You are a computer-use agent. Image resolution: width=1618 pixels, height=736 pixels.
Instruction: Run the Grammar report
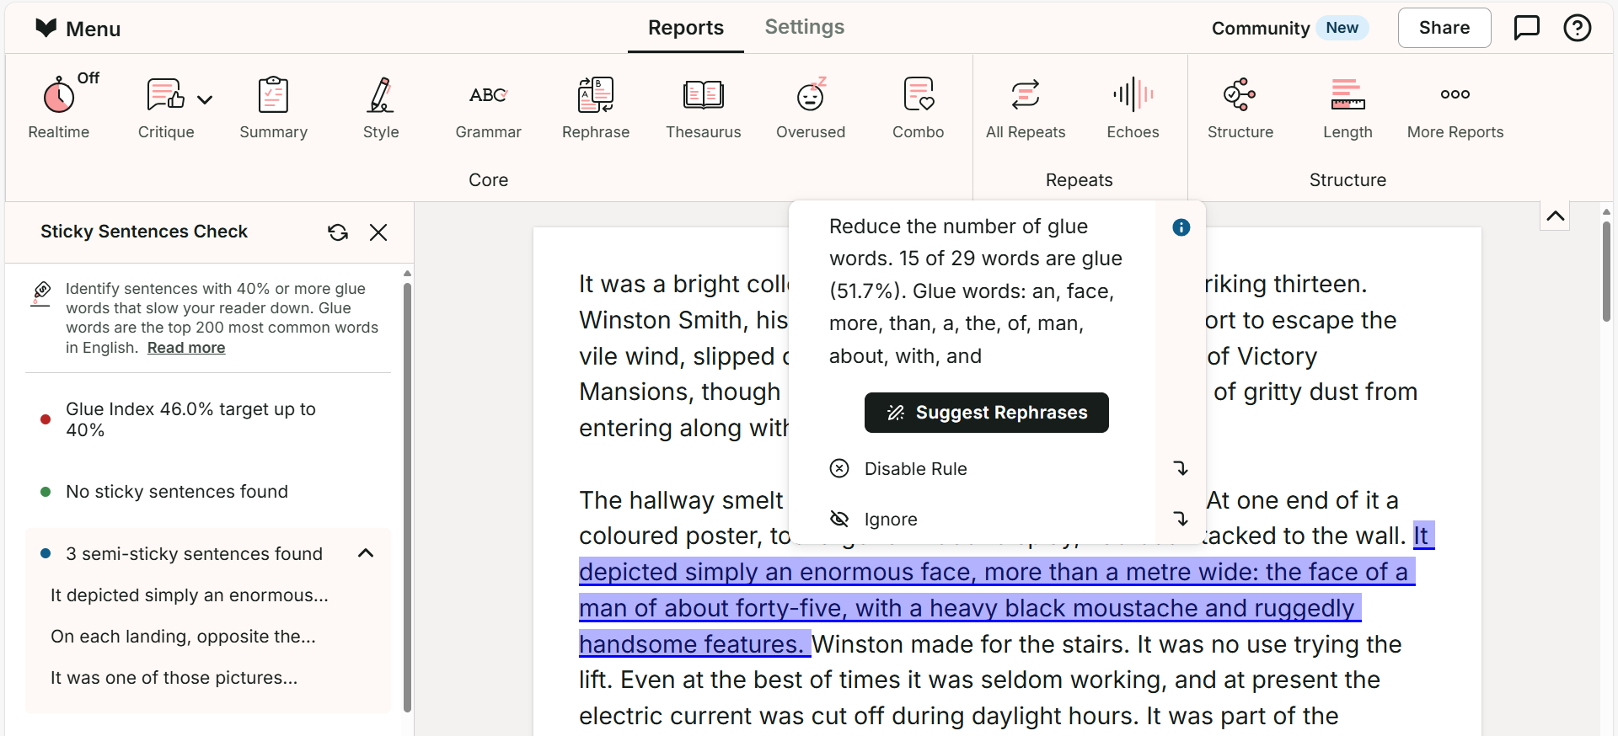click(488, 106)
